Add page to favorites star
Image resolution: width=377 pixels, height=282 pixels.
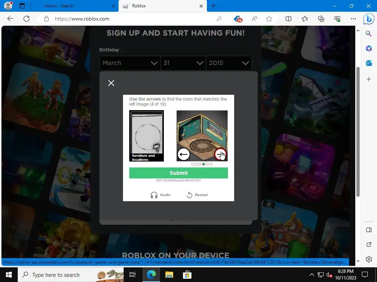(x=269, y=19)
